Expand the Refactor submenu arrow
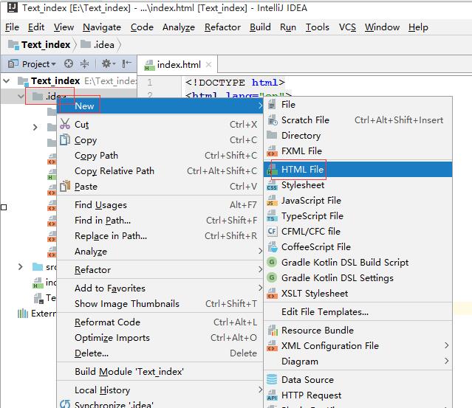Screen dimensions: 472x408 pos(260,269)
